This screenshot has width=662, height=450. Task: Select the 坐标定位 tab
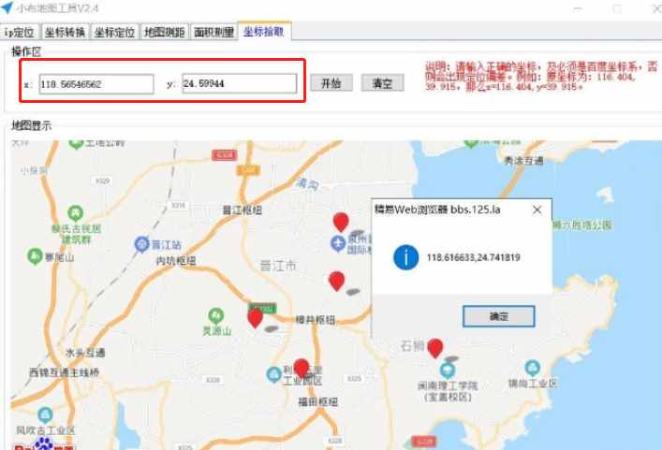click(114, 32)
